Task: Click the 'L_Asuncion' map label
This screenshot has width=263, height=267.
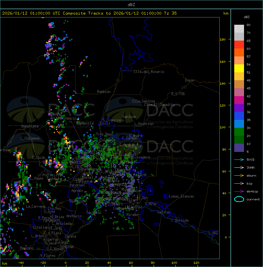Action: [144, 124]
